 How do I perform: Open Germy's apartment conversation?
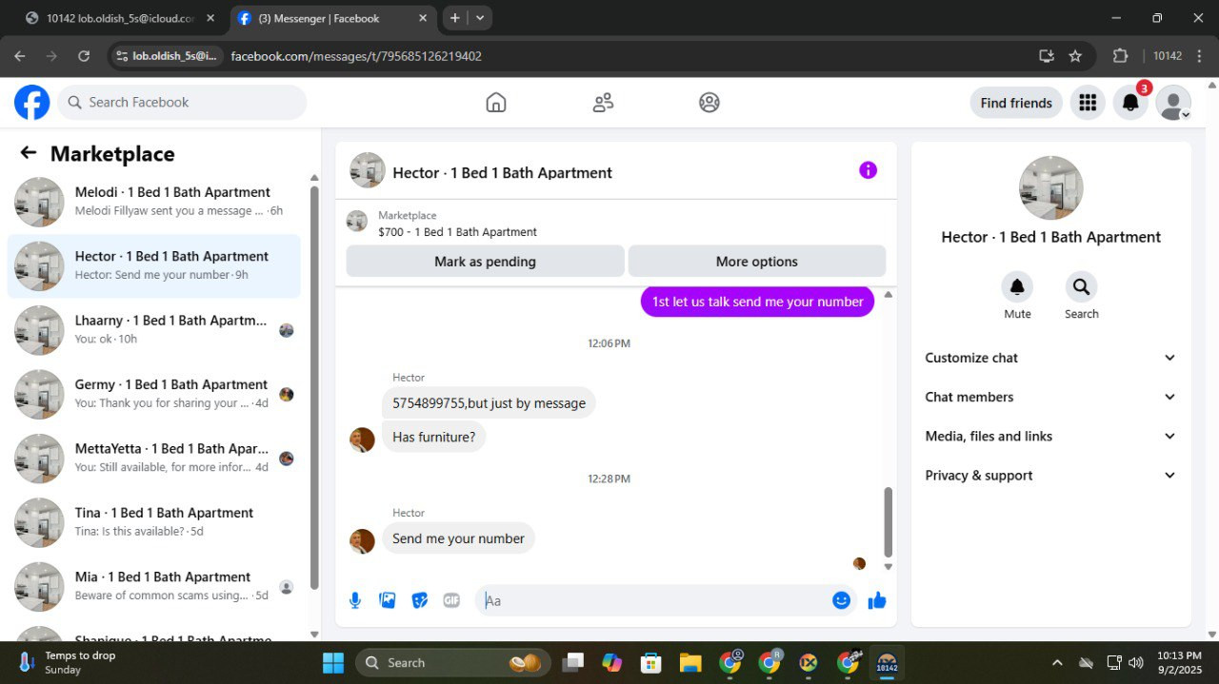click(x=154, y=394)
